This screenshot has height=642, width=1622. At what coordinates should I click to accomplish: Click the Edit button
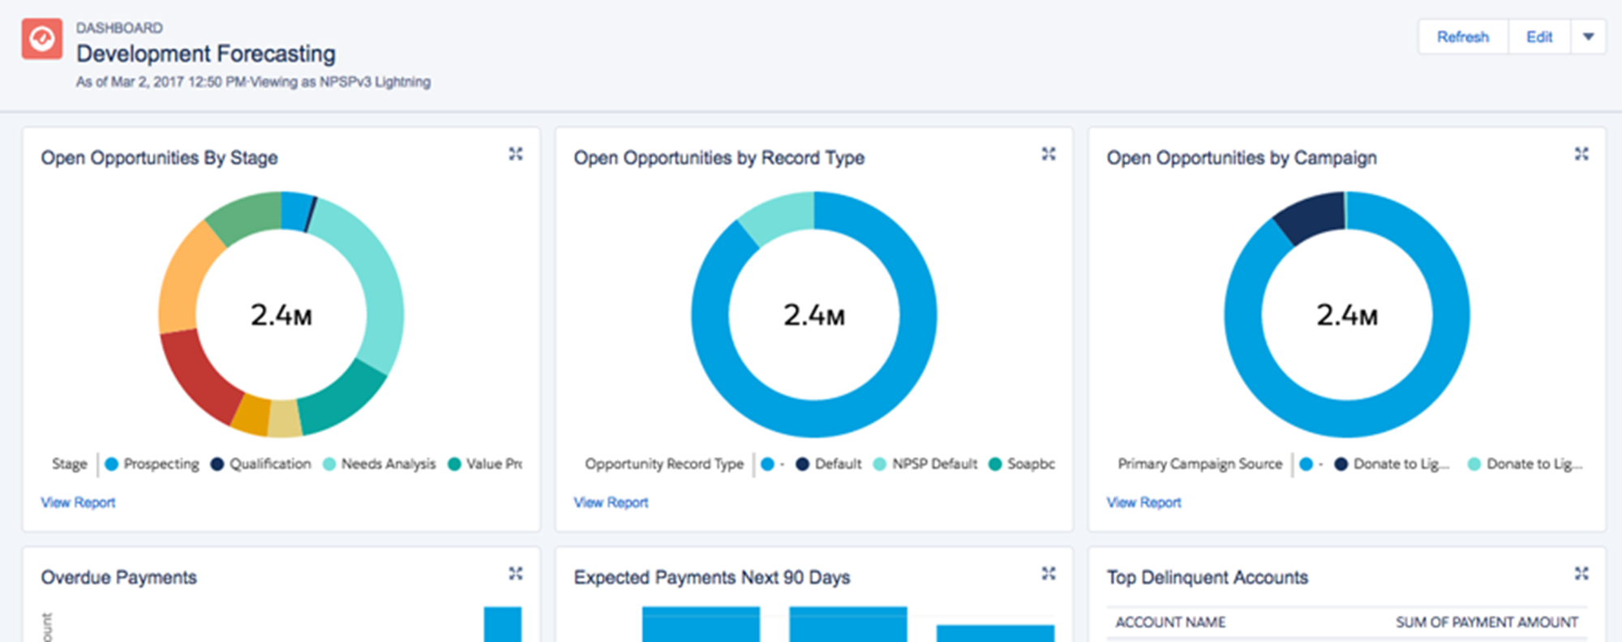coord(1538,37)
